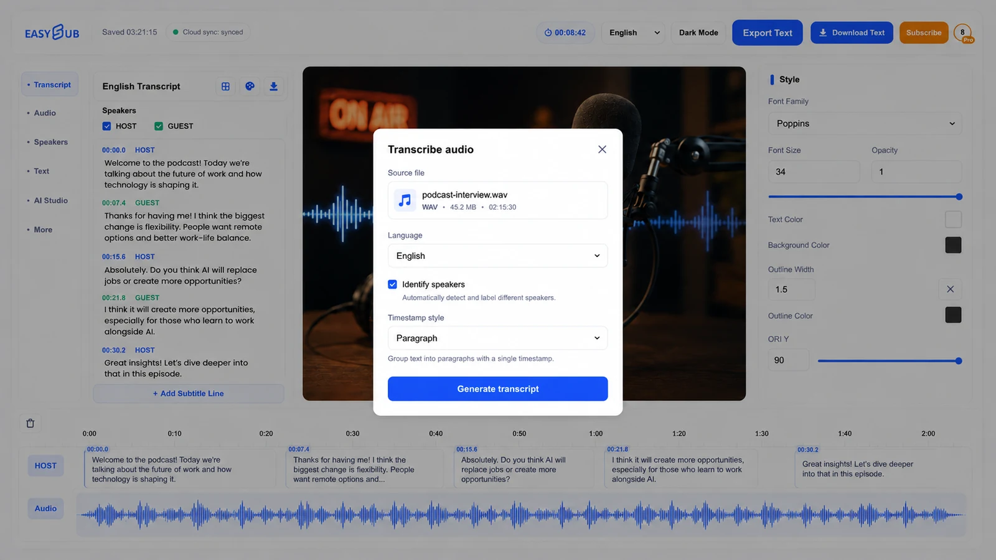Open the Speakers sidebar item
The height and width of the screenshot is (560, 996).
pos(50,142)
